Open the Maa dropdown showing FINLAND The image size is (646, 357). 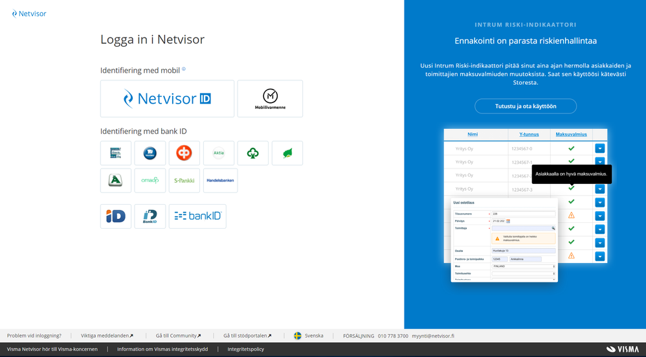[524, 266]
